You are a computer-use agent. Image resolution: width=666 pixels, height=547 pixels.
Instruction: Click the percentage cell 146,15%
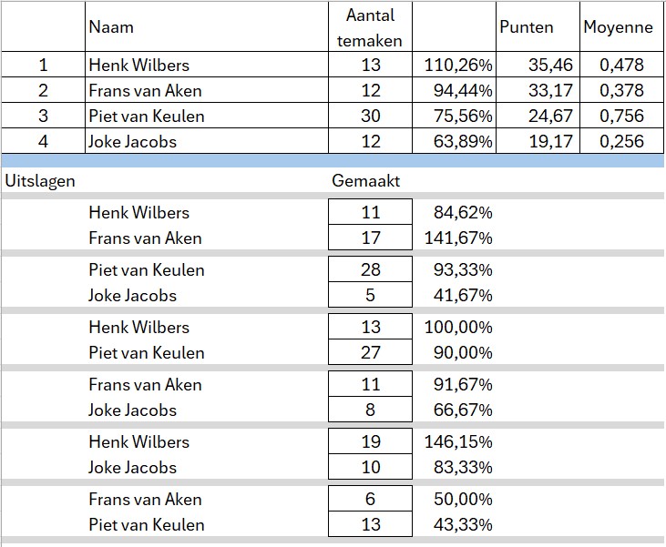pyautogui.click(x=458, y=441)
